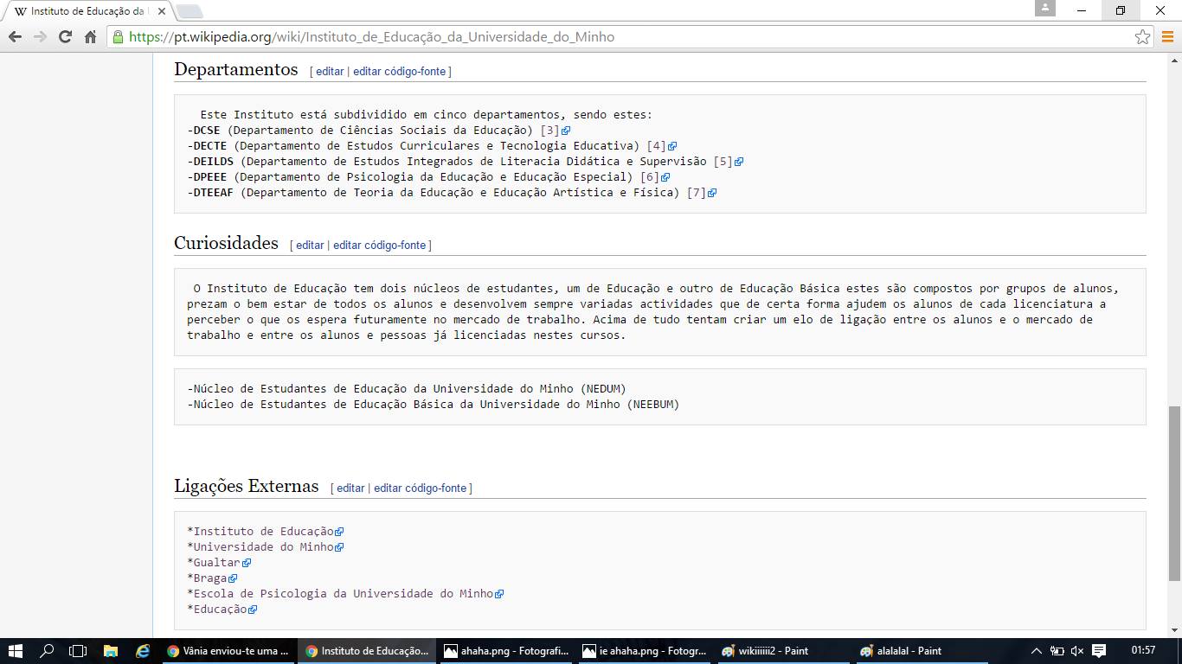This screenshot has width=1182, height=664.
Task: Bookmark this page with the star icon
Action: (x=1143, y=37)
